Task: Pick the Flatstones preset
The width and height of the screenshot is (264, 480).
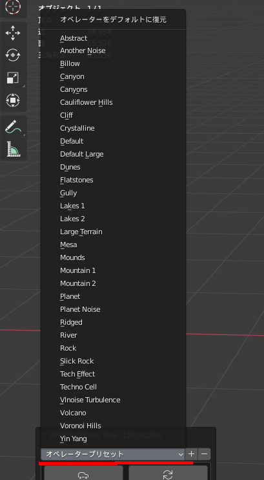Action: tap(113, 180)
